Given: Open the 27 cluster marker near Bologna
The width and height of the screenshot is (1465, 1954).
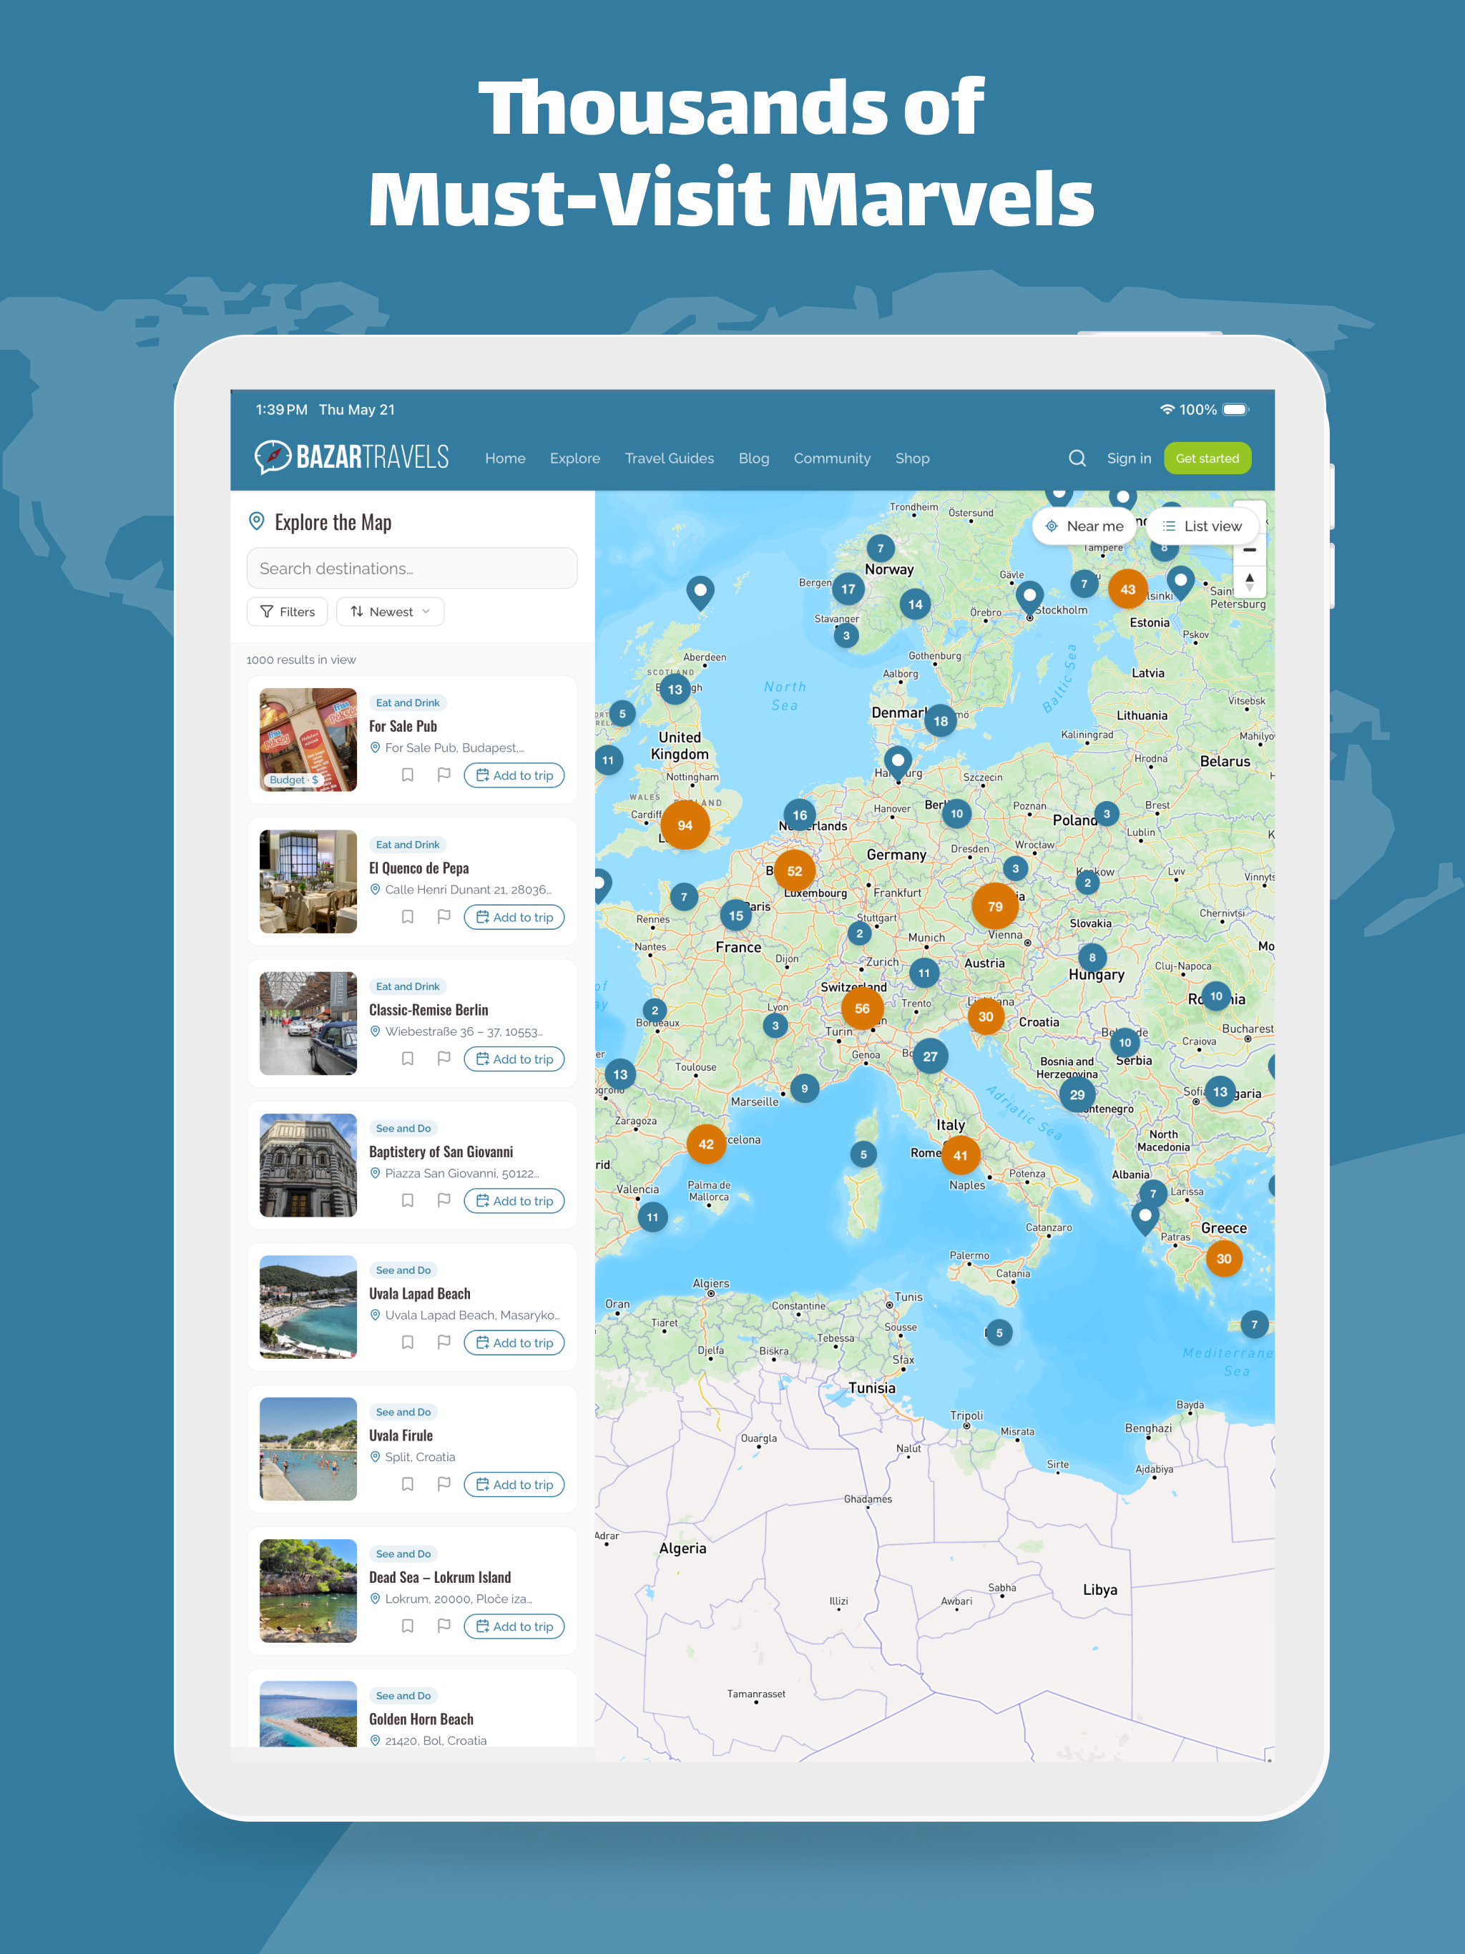Looking at the screenshot, I should (x=931, y=1056).
